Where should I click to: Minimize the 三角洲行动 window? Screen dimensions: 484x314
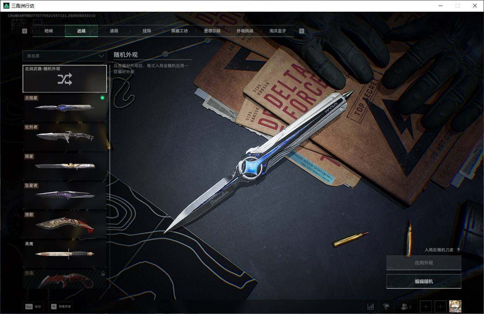pyautogui.click(x=441, y=6)
